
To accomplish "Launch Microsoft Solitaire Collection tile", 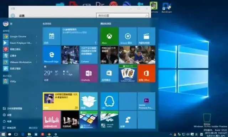I will 128,73.
